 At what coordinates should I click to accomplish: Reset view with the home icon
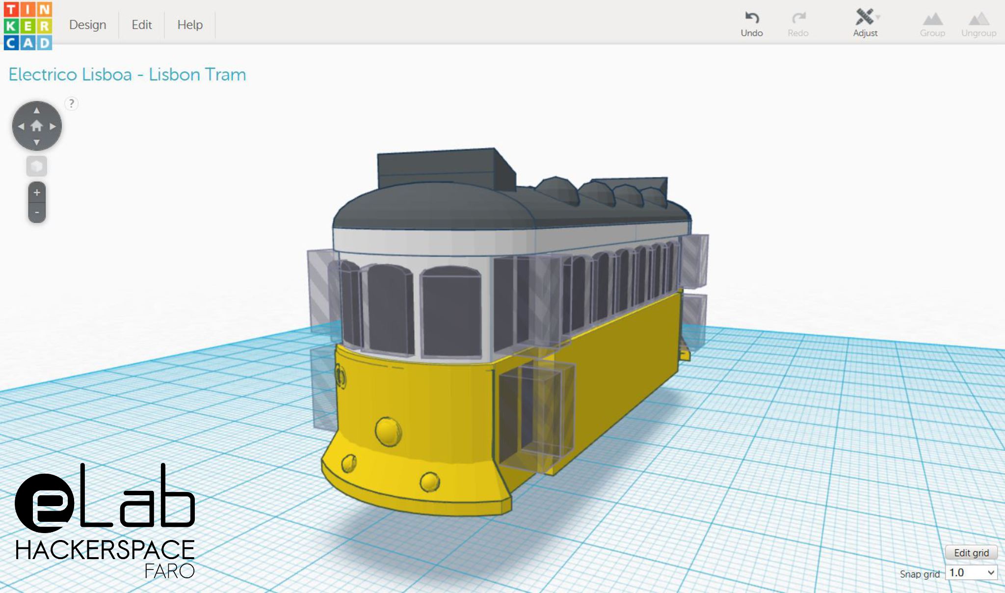[x=37, y=126]
